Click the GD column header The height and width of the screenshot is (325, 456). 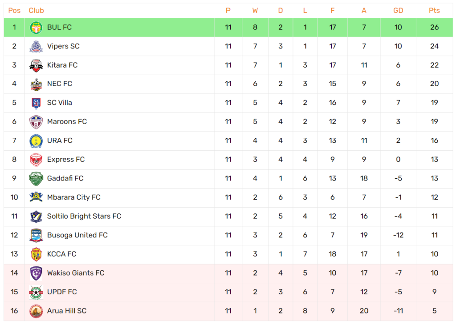click(x=398, y=11)
